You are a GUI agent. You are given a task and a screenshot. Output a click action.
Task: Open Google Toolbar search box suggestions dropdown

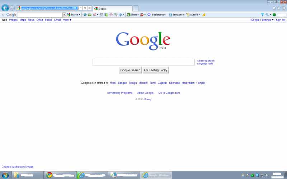(x=64, y=15)
